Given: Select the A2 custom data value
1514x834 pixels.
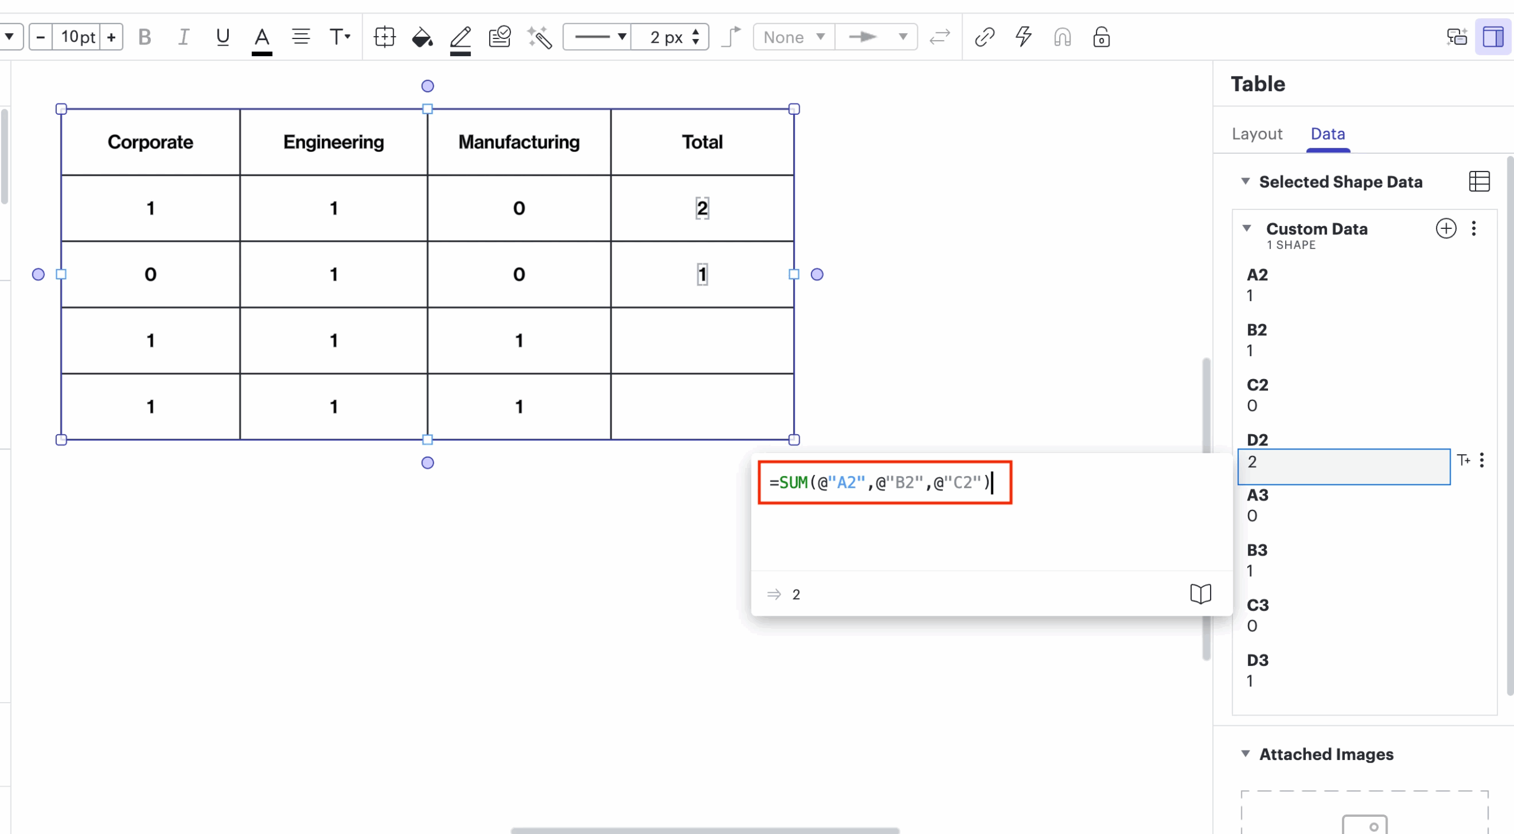Looking at the screenshot, I should click(1249, 295).
